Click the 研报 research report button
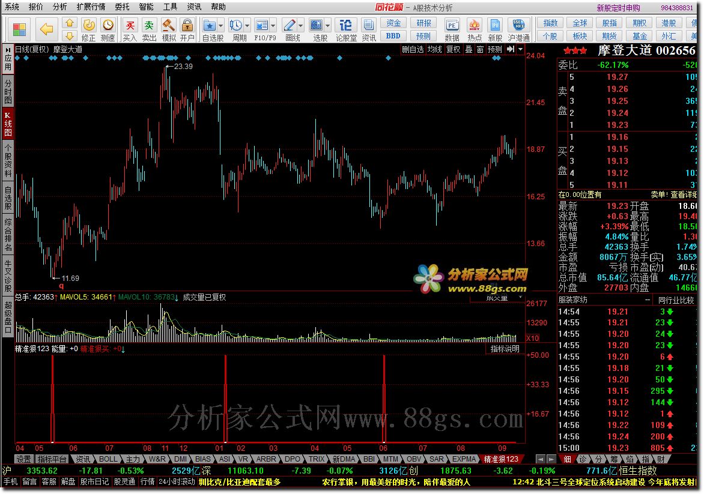Image resolution: width=704 pixels, height=494 pixels. (423, 23)
